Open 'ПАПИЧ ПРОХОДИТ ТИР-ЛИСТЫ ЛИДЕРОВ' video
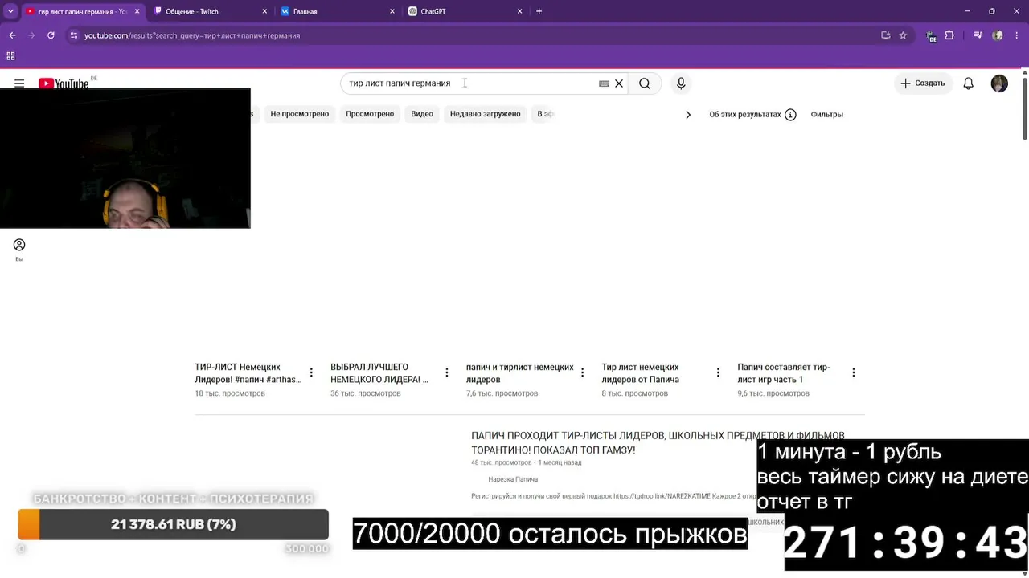This screenshot has height=578, width=1029. 658,442
